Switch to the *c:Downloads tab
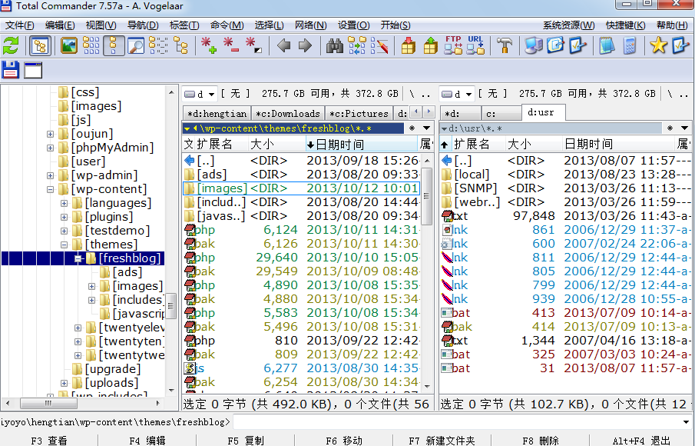The image size is (695, 446). pos(288,114)
